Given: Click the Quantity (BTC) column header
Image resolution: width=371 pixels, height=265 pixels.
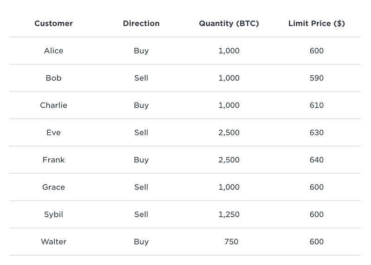Looking at the screenshot, I should 229,23.
